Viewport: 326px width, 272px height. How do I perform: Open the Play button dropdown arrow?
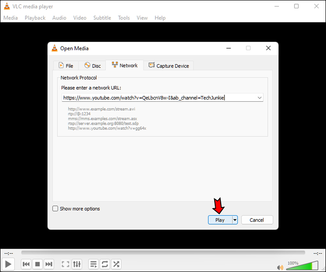point(235,220)
